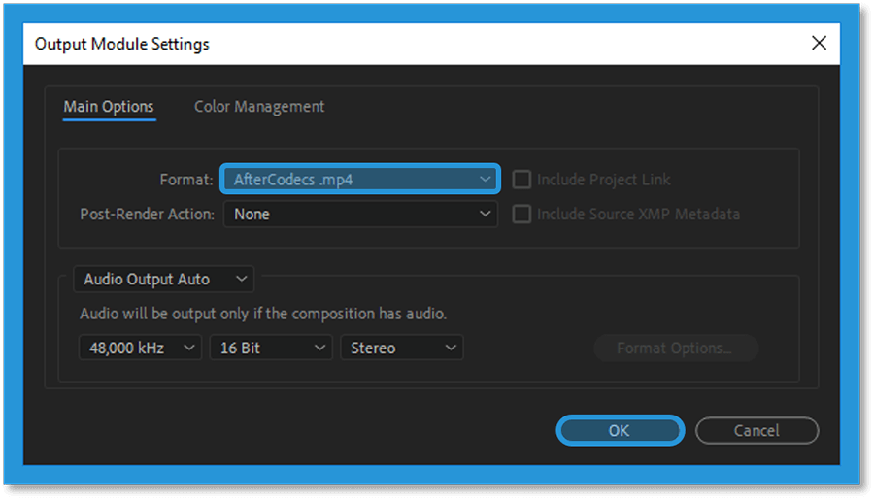Click the chevron arrow next to 16 Bit

click(x=319, y=348)
